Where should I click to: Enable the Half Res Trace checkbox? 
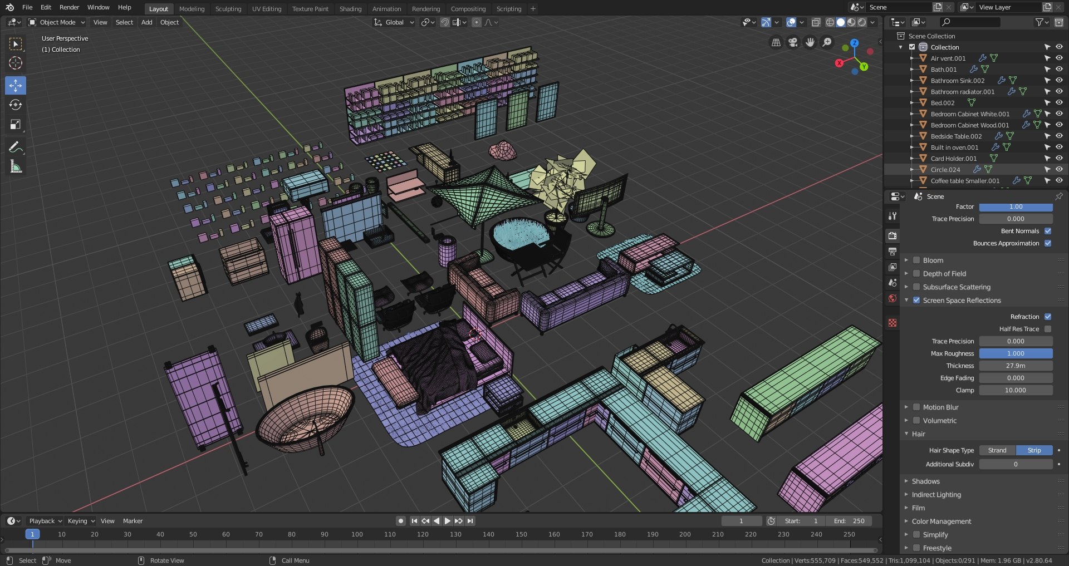click(x=1048, y=329)
